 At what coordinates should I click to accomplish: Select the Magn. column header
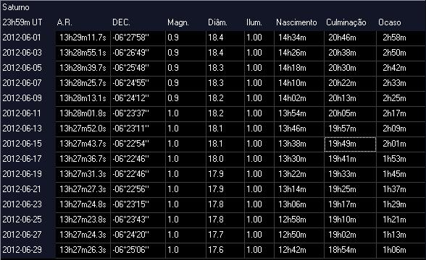(x=178, y=22)
